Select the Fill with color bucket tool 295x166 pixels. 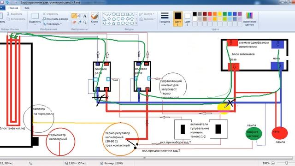(79, 16)
